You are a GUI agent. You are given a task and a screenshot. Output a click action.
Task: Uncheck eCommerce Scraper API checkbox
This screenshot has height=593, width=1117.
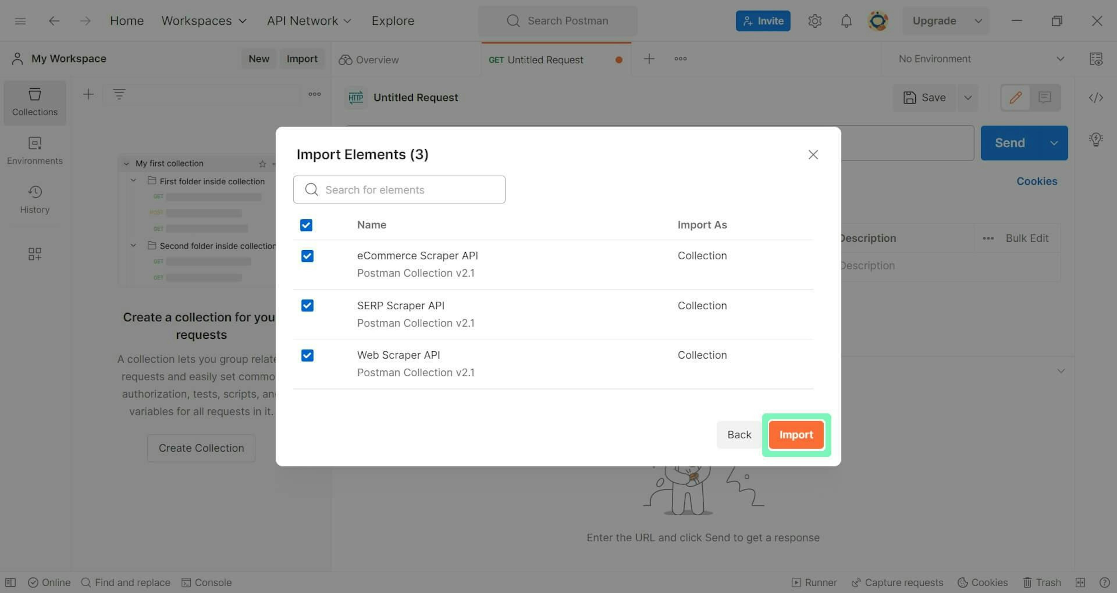(x=307, y=256)
